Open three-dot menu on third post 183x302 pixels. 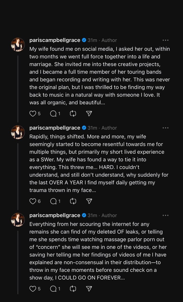(165, 215)
